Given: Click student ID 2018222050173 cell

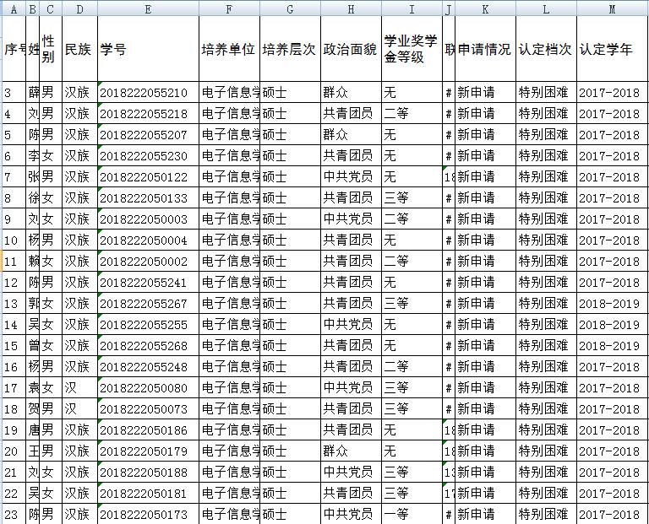Looking at the screenshot, I should 148,515.
